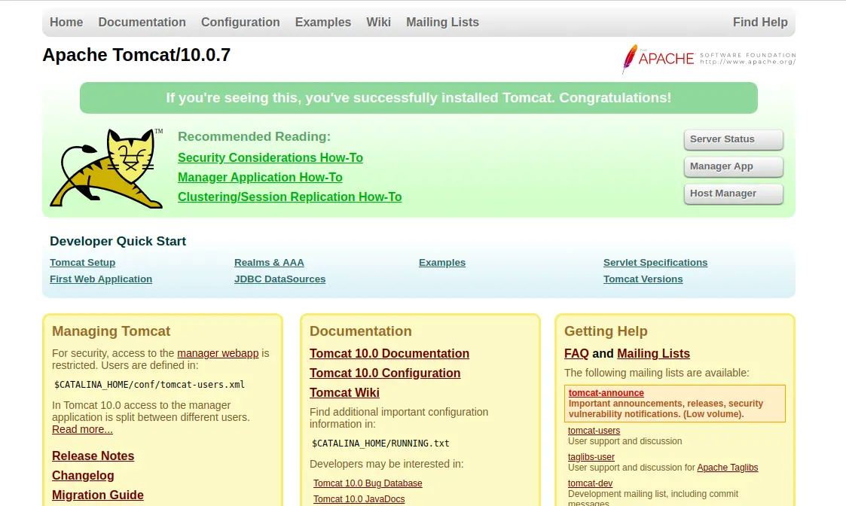Open the First Web Application link
Image resolution: width=846 pixels, height=506 pixels.
(x=101, y=279)
